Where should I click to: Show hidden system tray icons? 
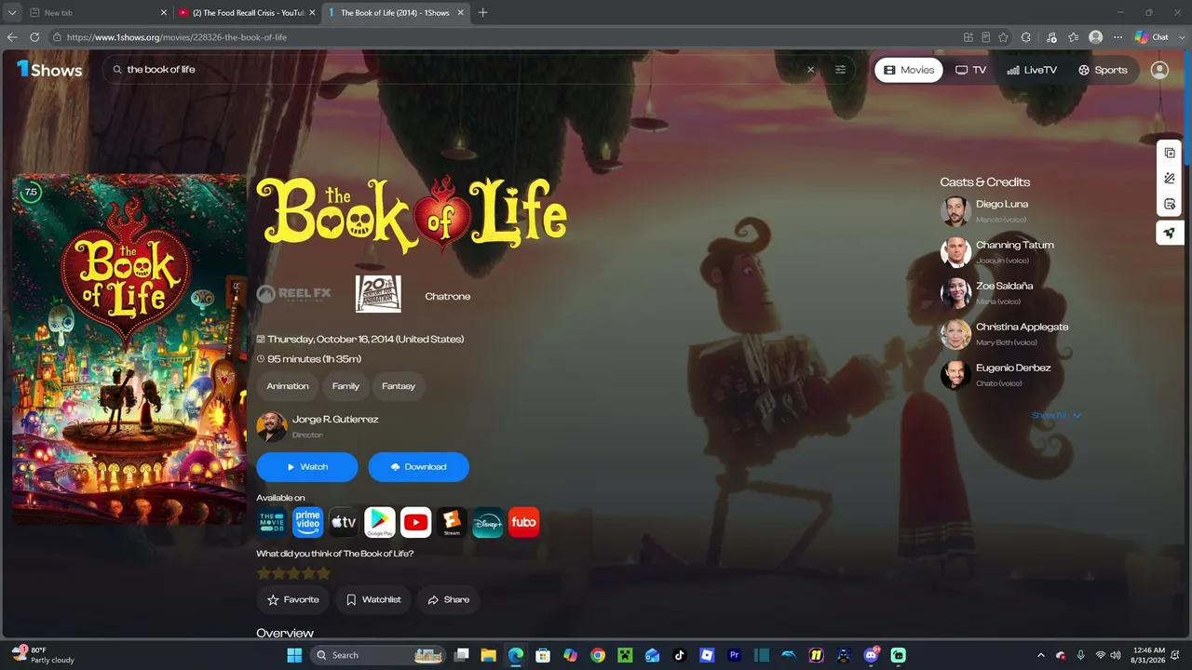pyautogui.click(x=1041, y=655)
